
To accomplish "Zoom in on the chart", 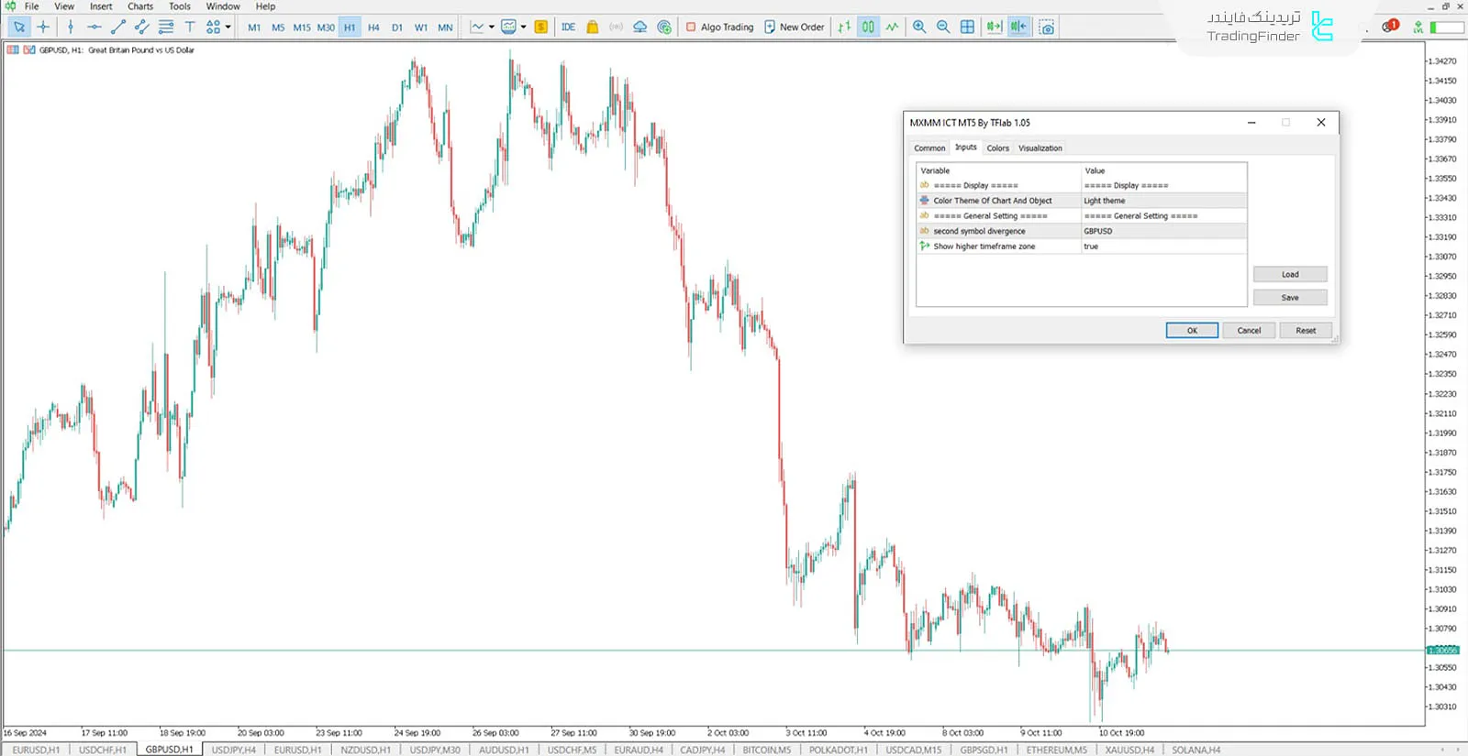I will pyautogui.click(x=919, y=27).
